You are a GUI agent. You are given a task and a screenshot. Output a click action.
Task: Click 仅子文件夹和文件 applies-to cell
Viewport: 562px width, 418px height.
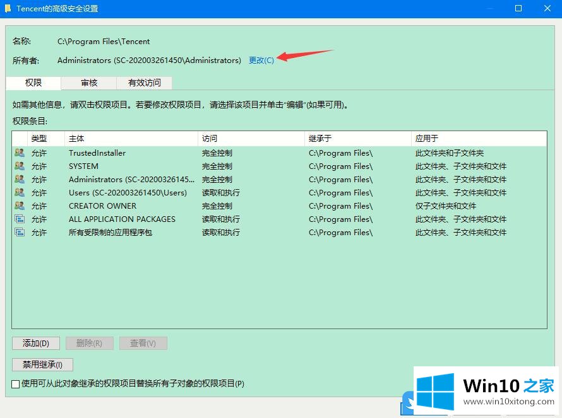pos(446,206)
